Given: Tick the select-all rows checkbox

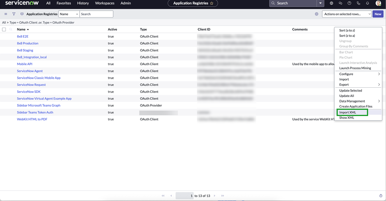Looking at the screenshot, I should tap(4, 29).
